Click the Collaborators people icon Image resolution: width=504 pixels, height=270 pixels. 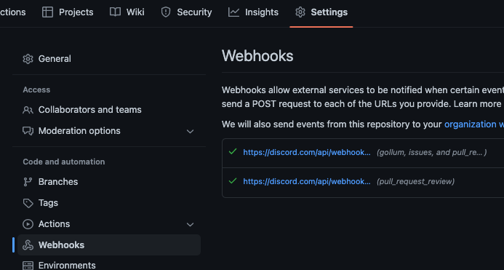pyautogui.click(x=28, y=110)
